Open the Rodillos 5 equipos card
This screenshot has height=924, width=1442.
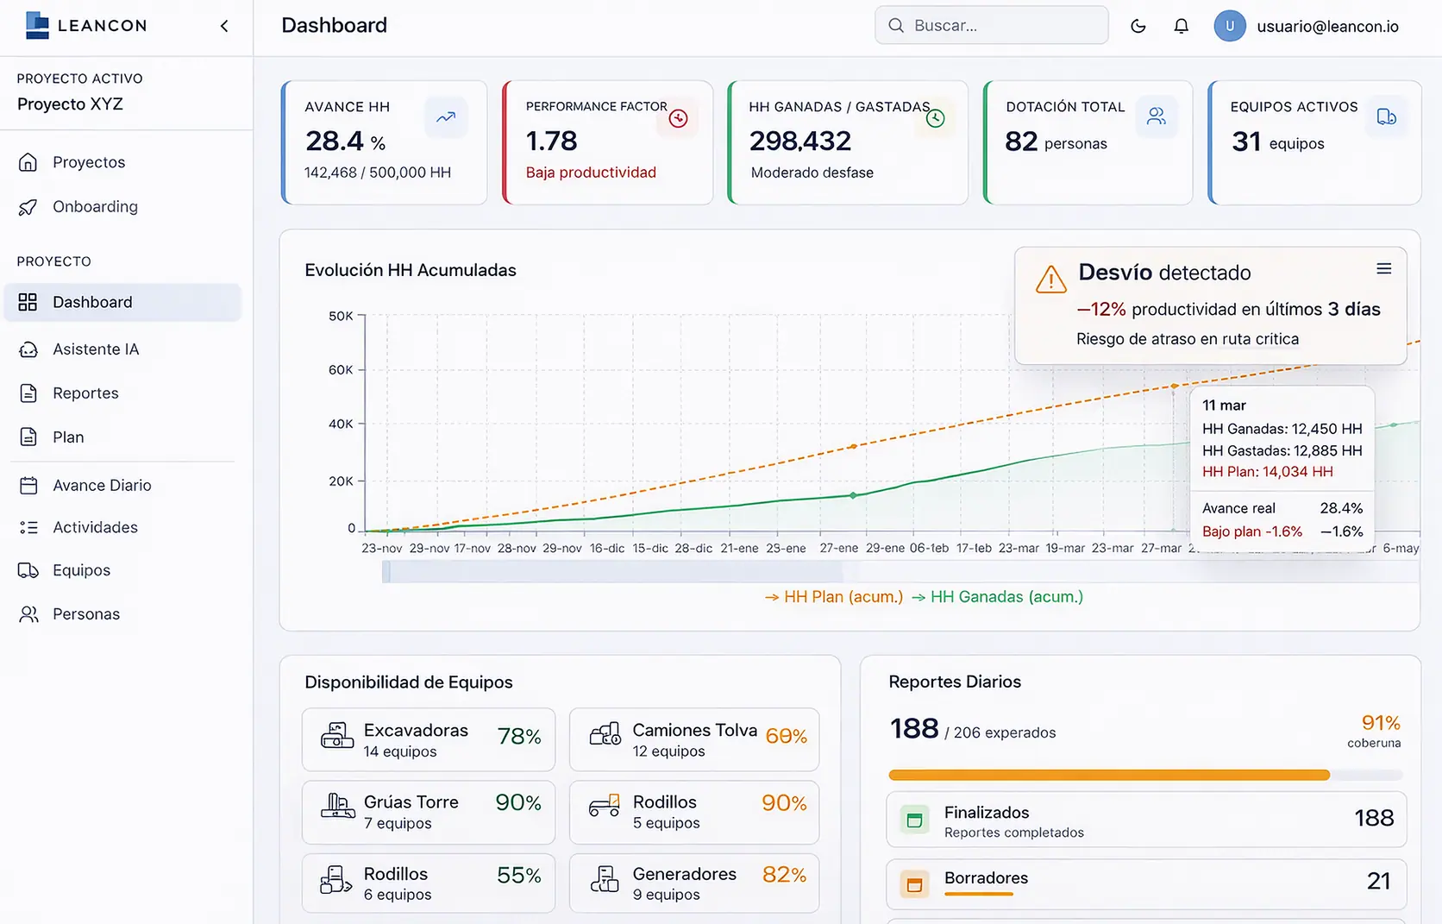pos(694,812)
